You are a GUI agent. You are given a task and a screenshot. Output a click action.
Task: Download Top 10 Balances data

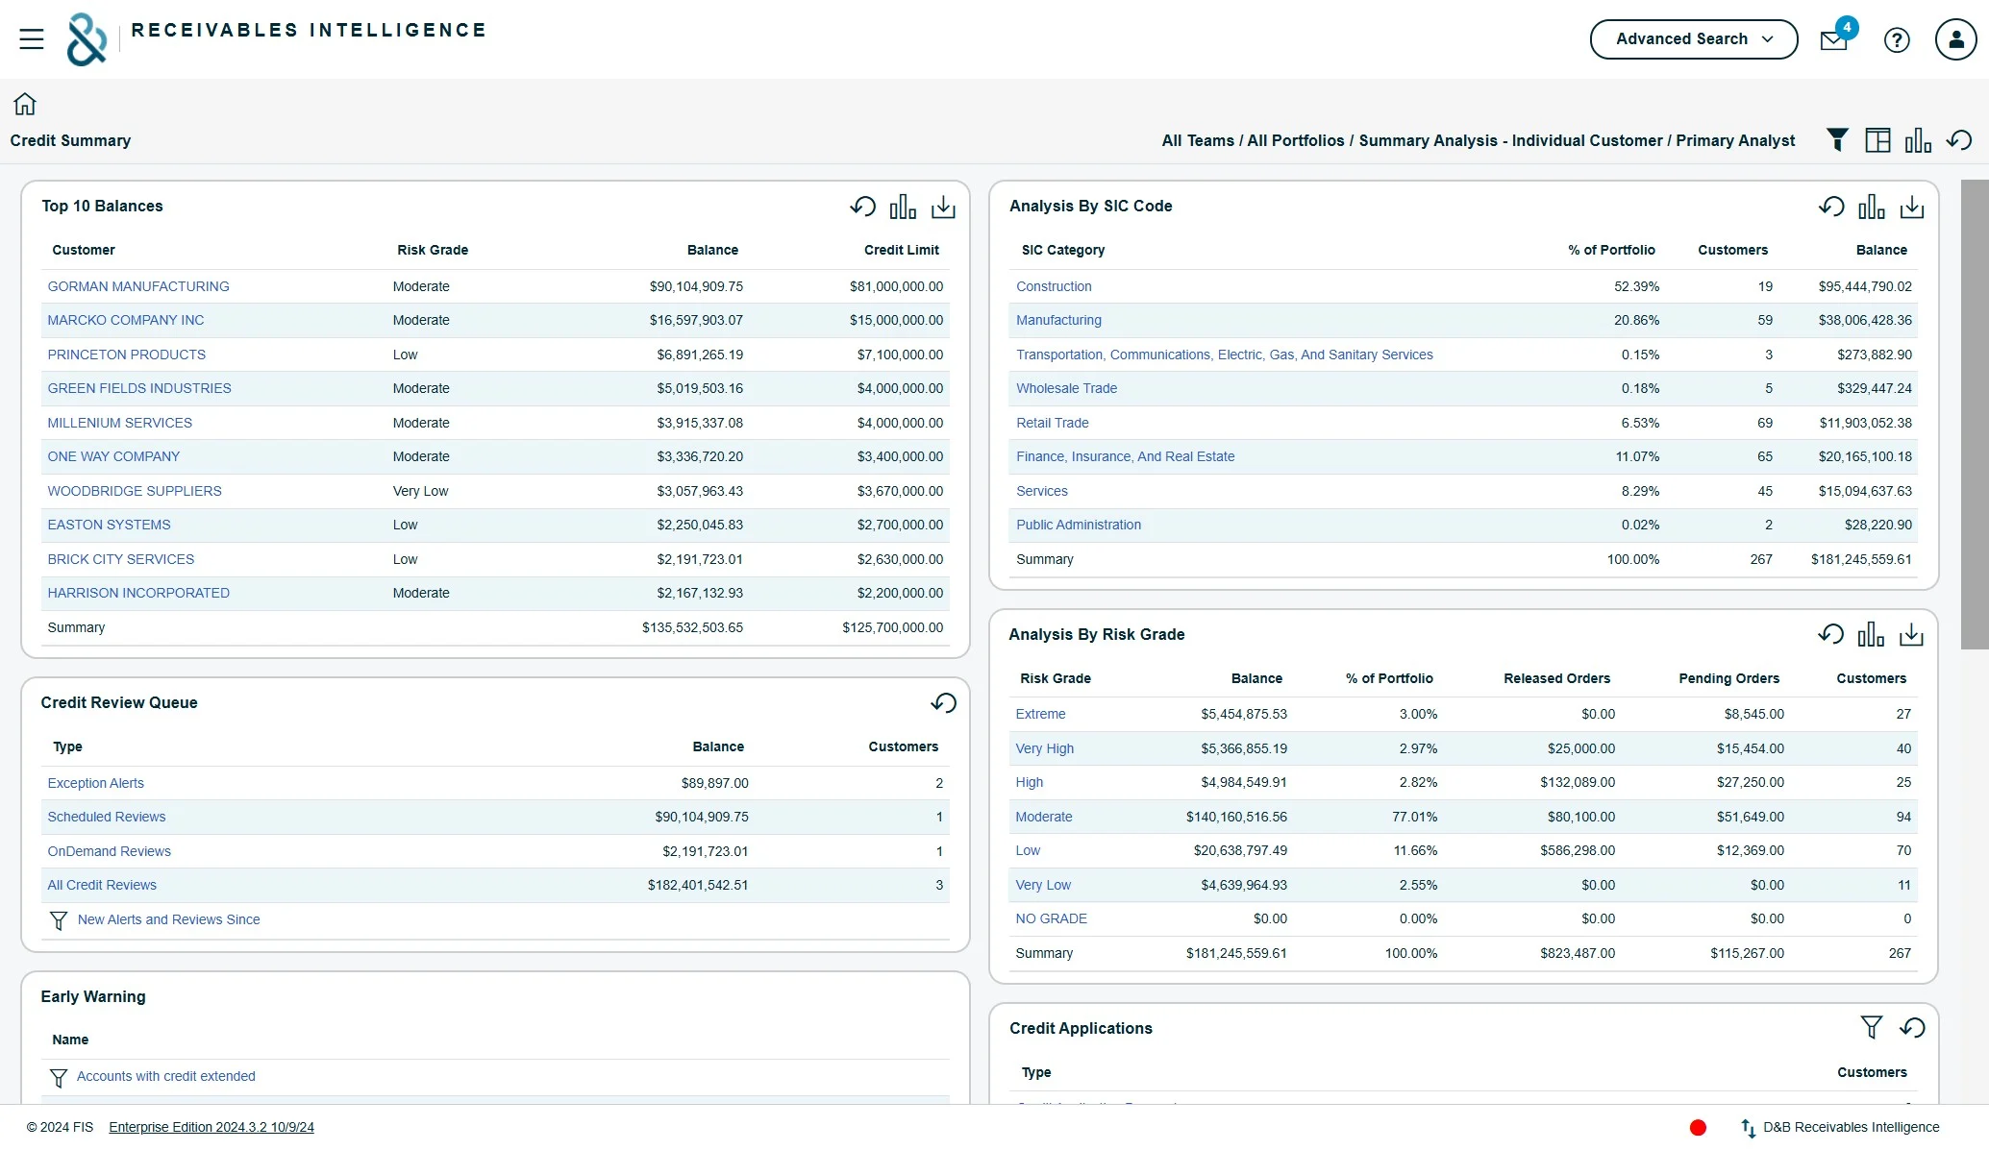(x=943, y=207)
